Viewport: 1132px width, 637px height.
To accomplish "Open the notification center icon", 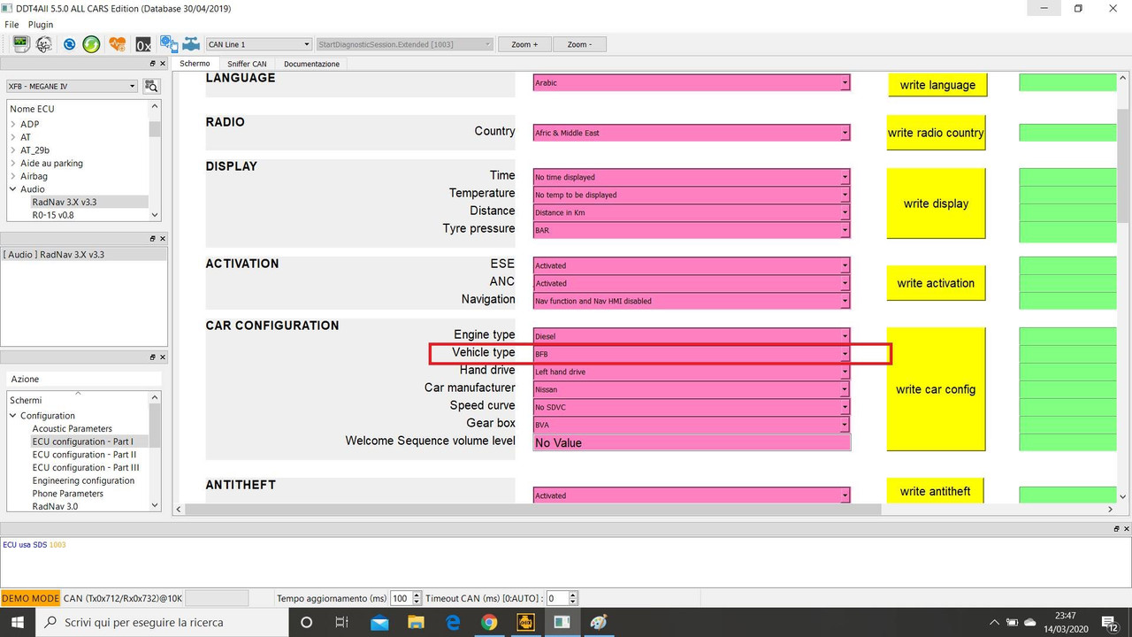I will pyautogui.click(x=1108, y=623).
